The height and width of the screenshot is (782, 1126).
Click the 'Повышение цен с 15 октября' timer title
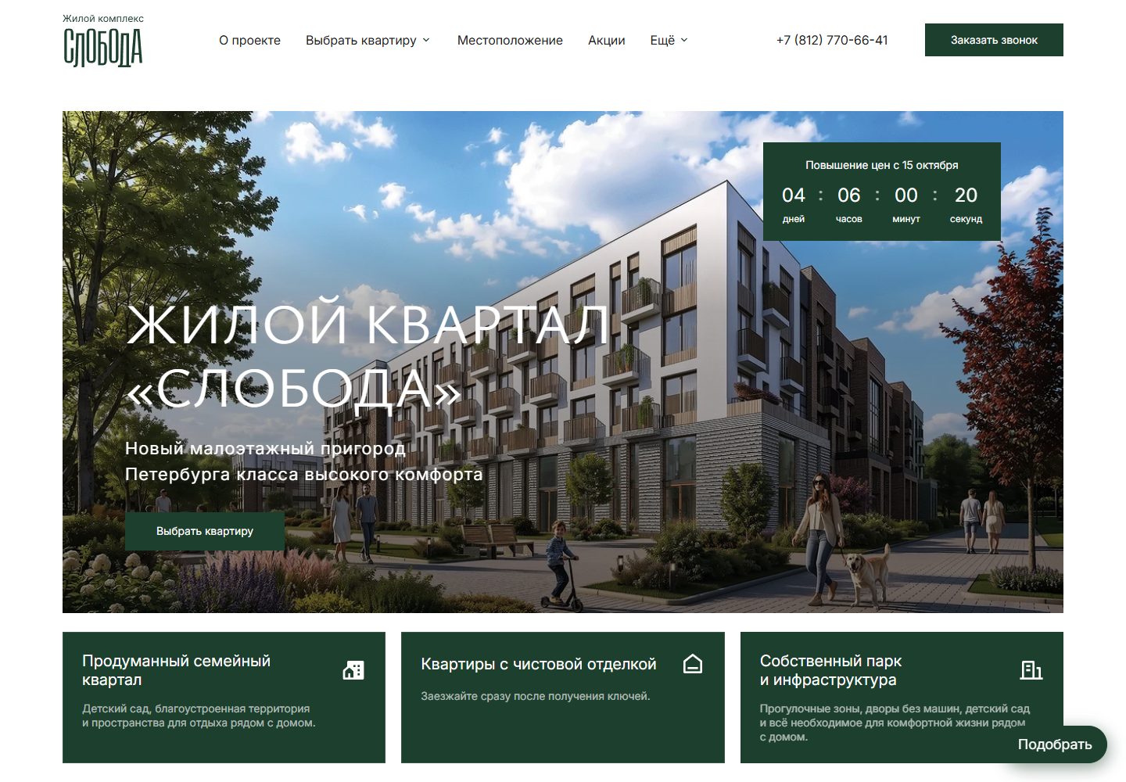(x=882, y=165)
